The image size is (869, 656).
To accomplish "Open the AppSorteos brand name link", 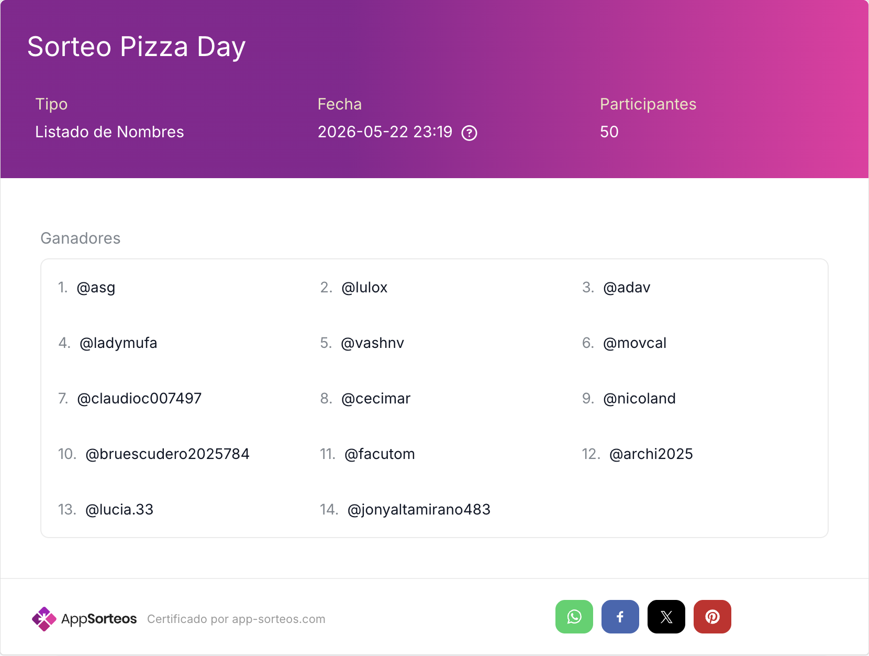I will [x=99, y=619].
